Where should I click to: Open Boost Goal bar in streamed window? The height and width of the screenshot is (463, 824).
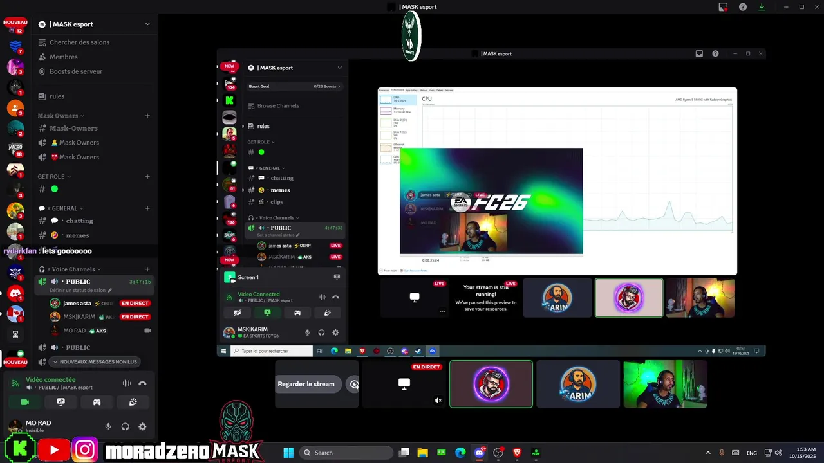click(x=294, y=86)
